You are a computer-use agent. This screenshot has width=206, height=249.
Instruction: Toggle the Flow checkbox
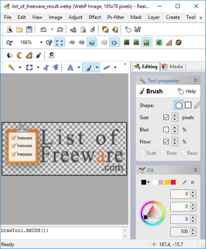[166, 141]
